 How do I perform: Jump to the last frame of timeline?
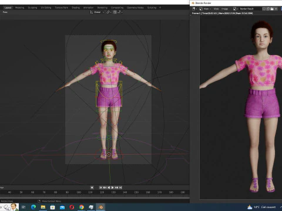point(120,188)
